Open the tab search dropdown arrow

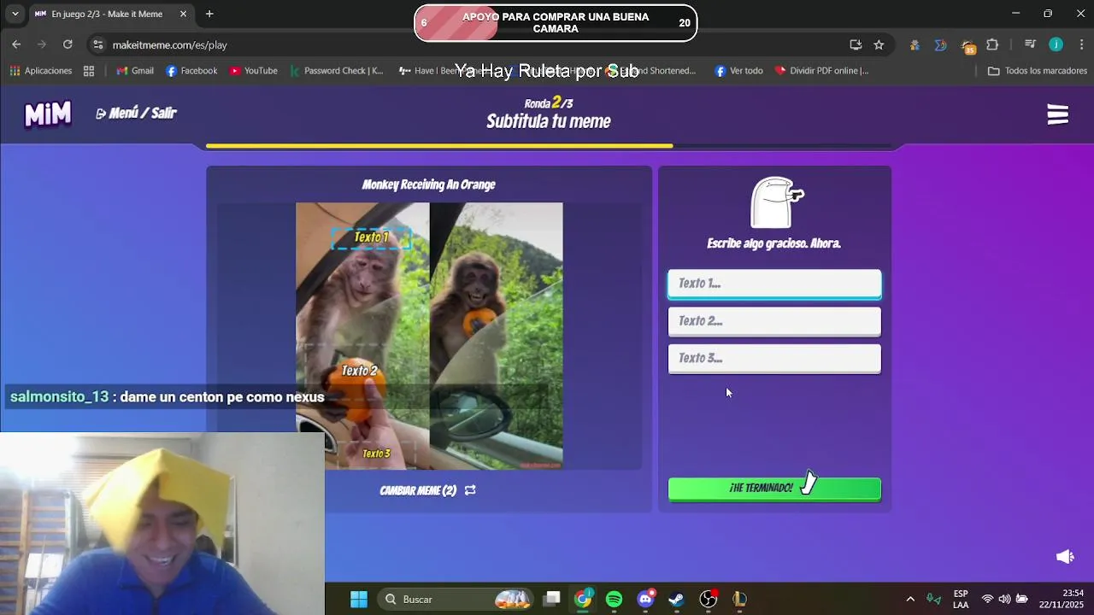tap(15, 14)
